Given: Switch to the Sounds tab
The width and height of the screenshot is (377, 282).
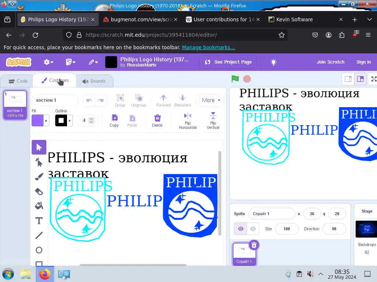Looking at the screenshot, I should coord(94,81).
